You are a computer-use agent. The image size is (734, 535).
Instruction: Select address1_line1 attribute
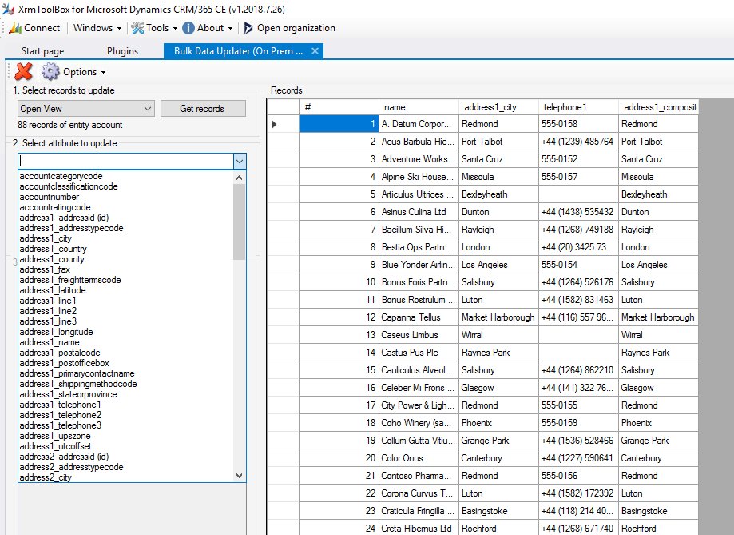click(x=48, y=301)
